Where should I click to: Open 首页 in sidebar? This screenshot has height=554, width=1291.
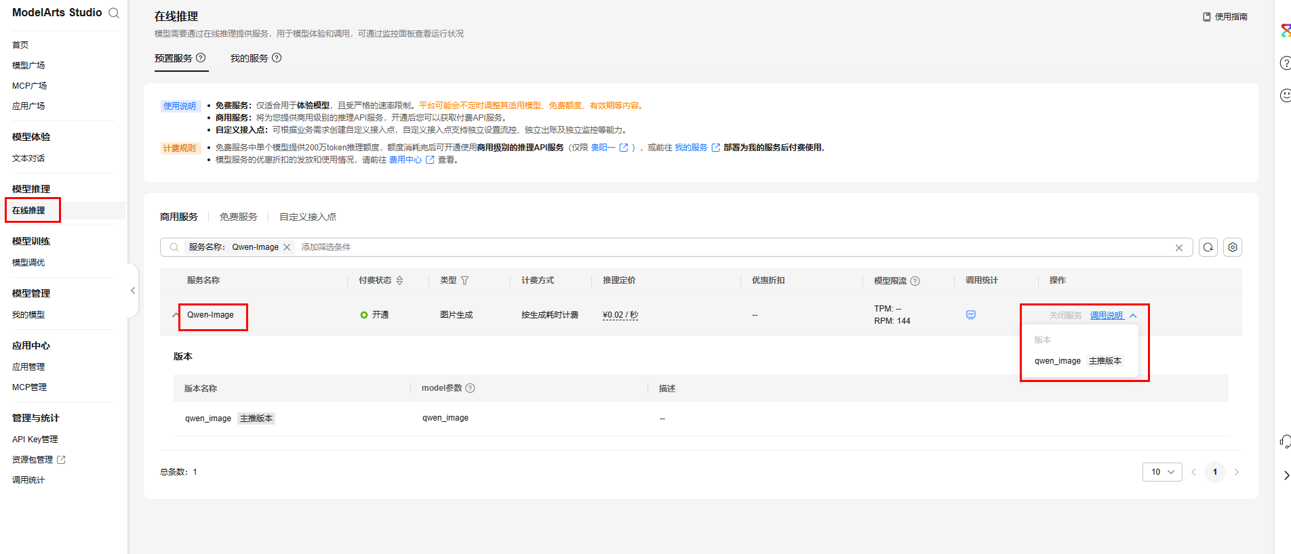point(20,45)
